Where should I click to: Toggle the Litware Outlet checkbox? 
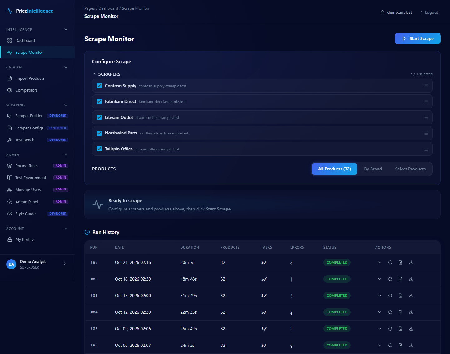pyautogui.click(x=99, y=117)
